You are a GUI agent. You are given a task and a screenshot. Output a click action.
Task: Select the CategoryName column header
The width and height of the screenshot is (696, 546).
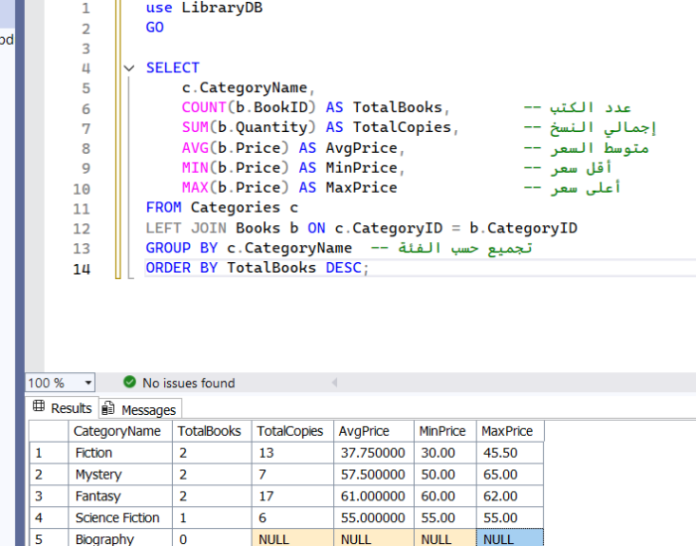(x=117, y=431)
